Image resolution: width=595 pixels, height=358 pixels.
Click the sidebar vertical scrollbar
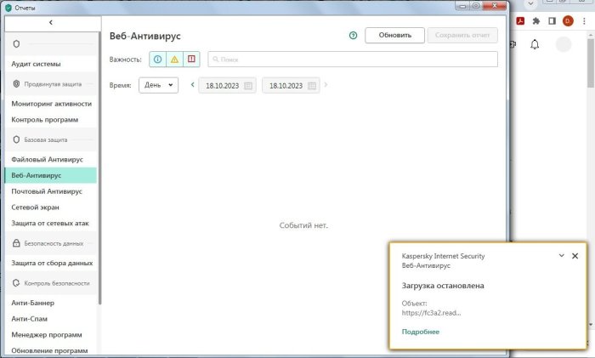[99, 167]
